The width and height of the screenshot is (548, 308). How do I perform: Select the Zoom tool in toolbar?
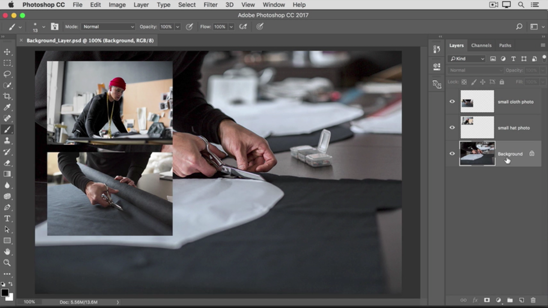[7, 263]
